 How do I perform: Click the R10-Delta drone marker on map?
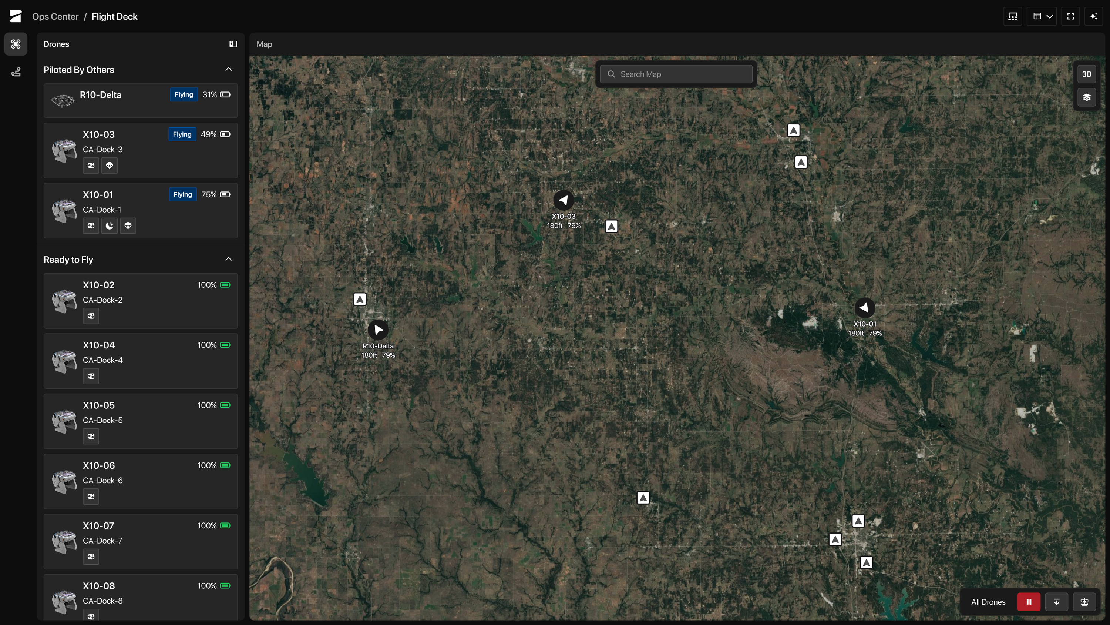(378, 330)
